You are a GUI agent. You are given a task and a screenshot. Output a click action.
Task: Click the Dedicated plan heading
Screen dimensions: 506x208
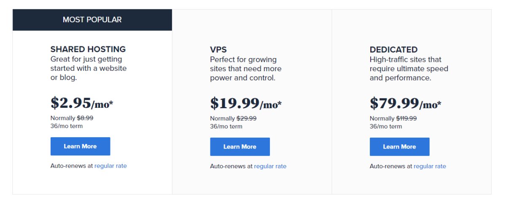(393, 50)
